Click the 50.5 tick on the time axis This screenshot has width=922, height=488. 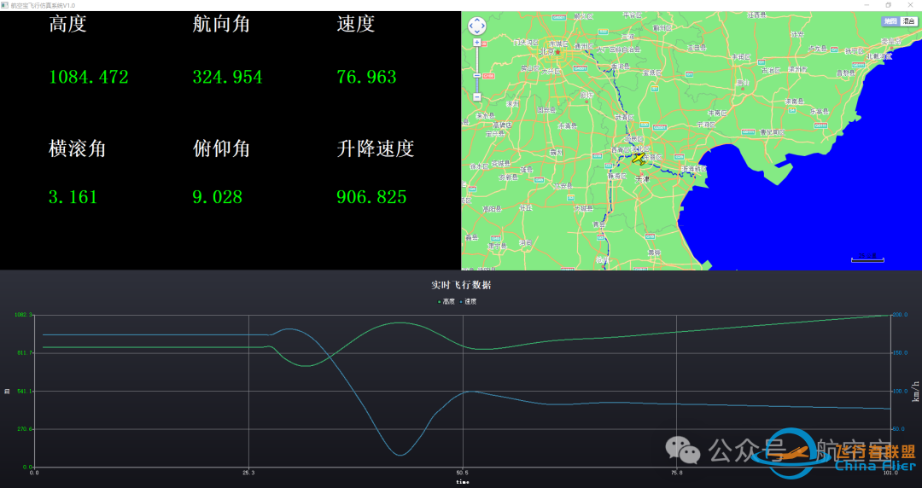point(463,472)
